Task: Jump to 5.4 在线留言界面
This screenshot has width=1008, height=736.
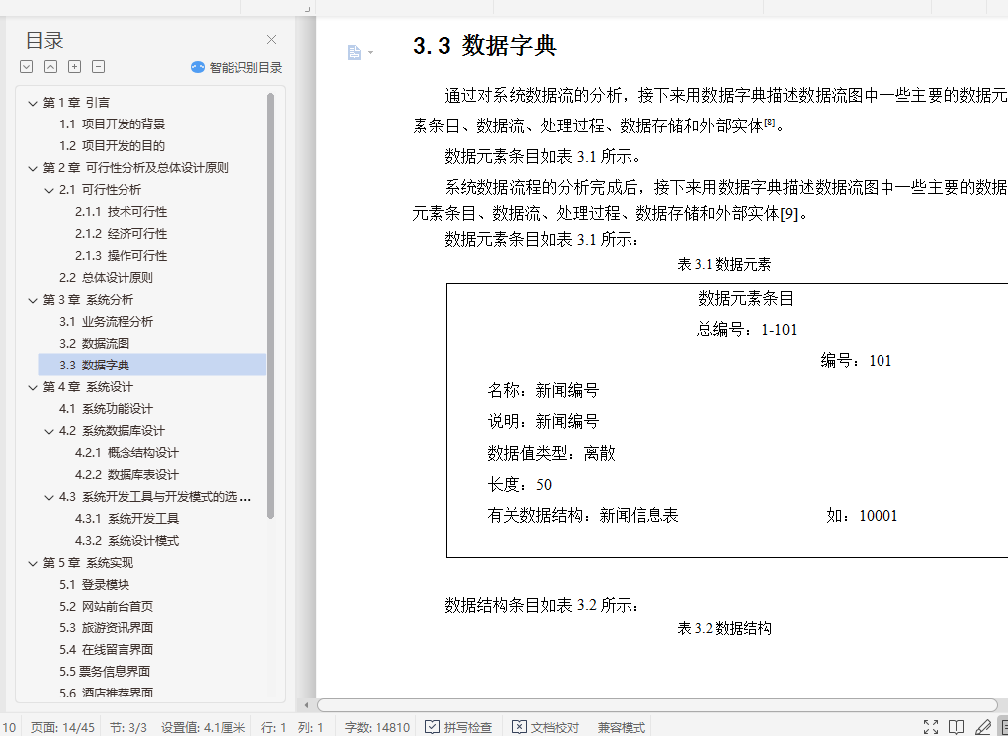Action: [106, 650]
